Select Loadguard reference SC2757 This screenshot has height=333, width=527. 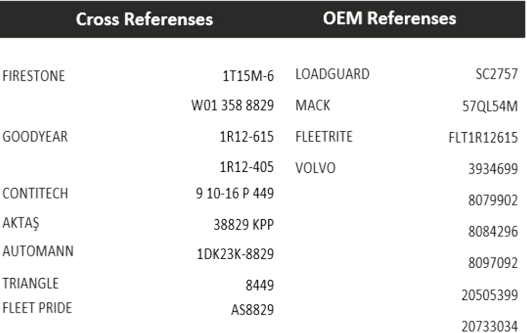point(496,74)
